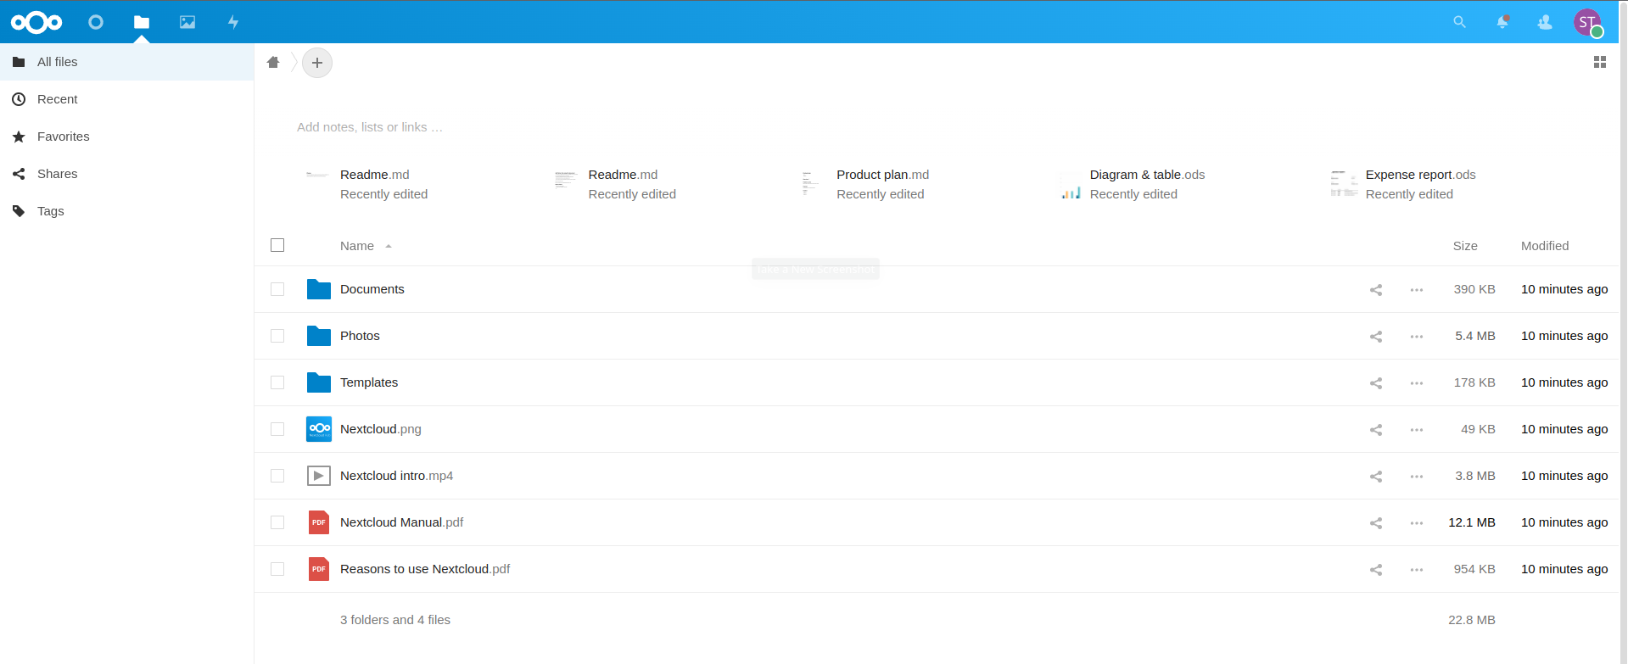Viewport: 1628px width, 664px height.
Task: Share the Nextcloud.png file
Action: pos(1376,430)
